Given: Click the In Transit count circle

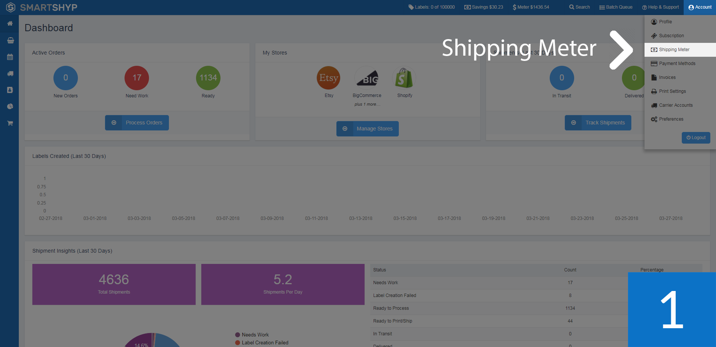Looking at the screenshot, I should [562, 78].
